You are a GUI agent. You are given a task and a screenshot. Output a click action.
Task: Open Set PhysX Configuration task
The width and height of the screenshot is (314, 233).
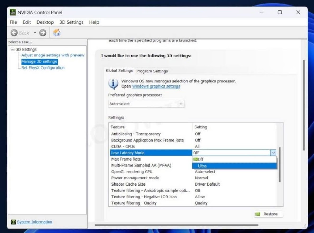(x=43, y=68)
